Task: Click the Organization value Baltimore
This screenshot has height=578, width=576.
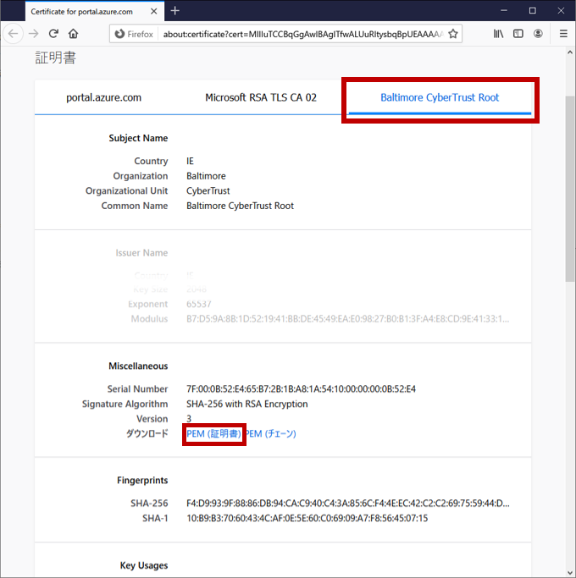Action: 206,176
